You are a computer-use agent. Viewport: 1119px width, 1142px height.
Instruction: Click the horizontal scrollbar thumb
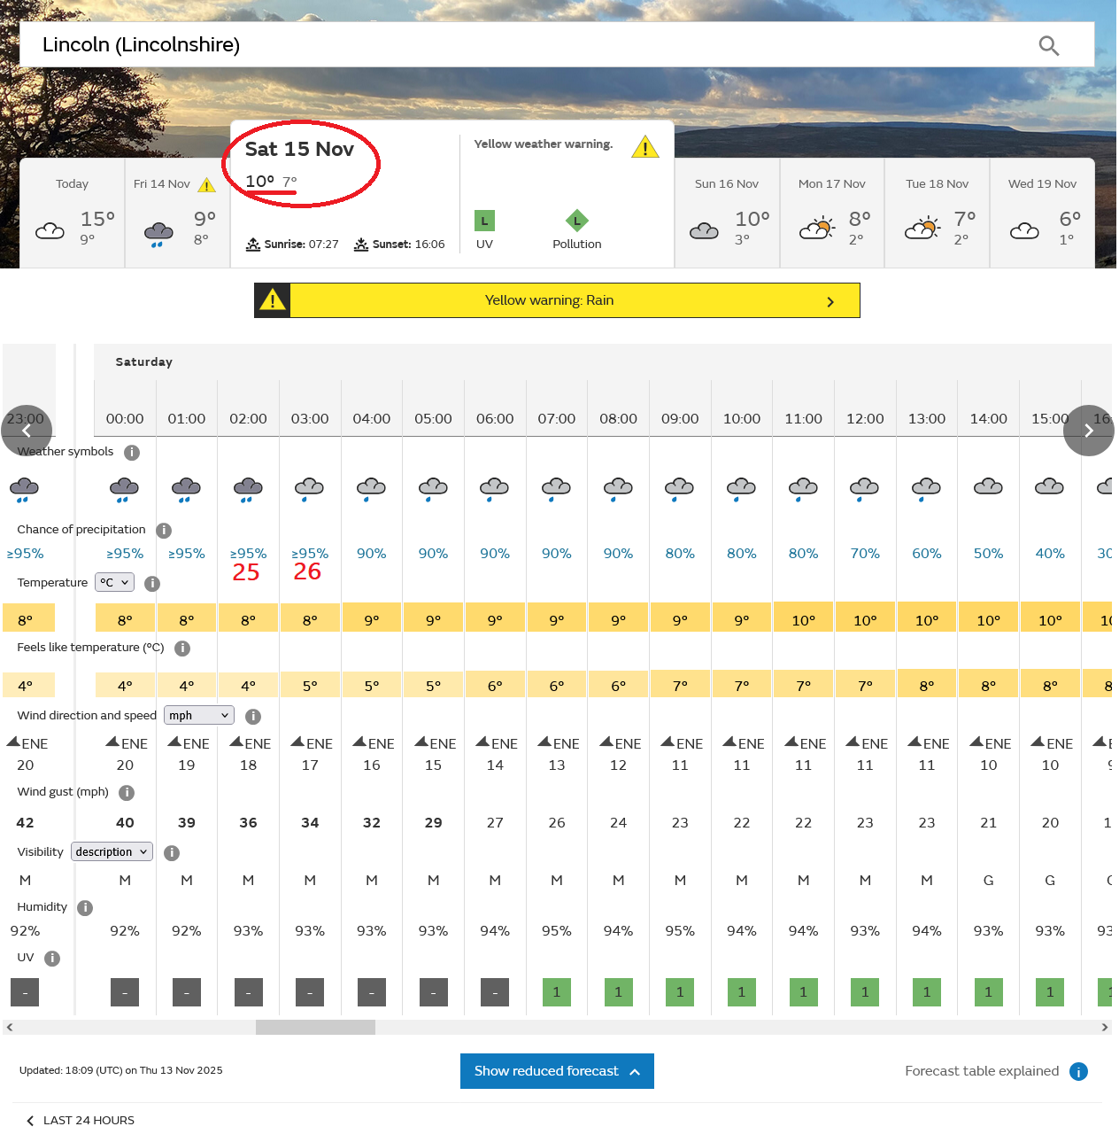tap(315, 1028)
